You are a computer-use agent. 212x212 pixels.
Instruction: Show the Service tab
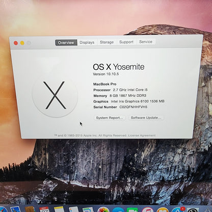point(146,42)
